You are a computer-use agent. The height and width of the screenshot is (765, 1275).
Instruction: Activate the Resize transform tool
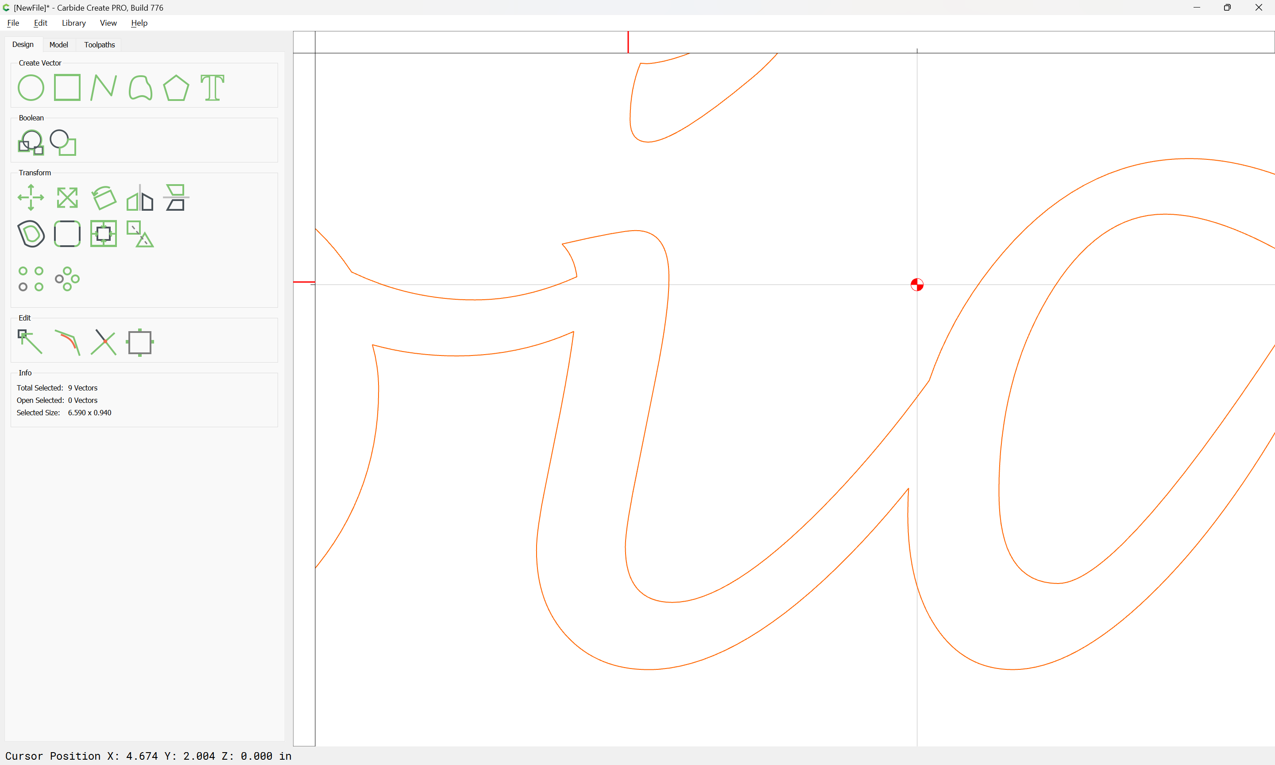click(x=67, y=197)
